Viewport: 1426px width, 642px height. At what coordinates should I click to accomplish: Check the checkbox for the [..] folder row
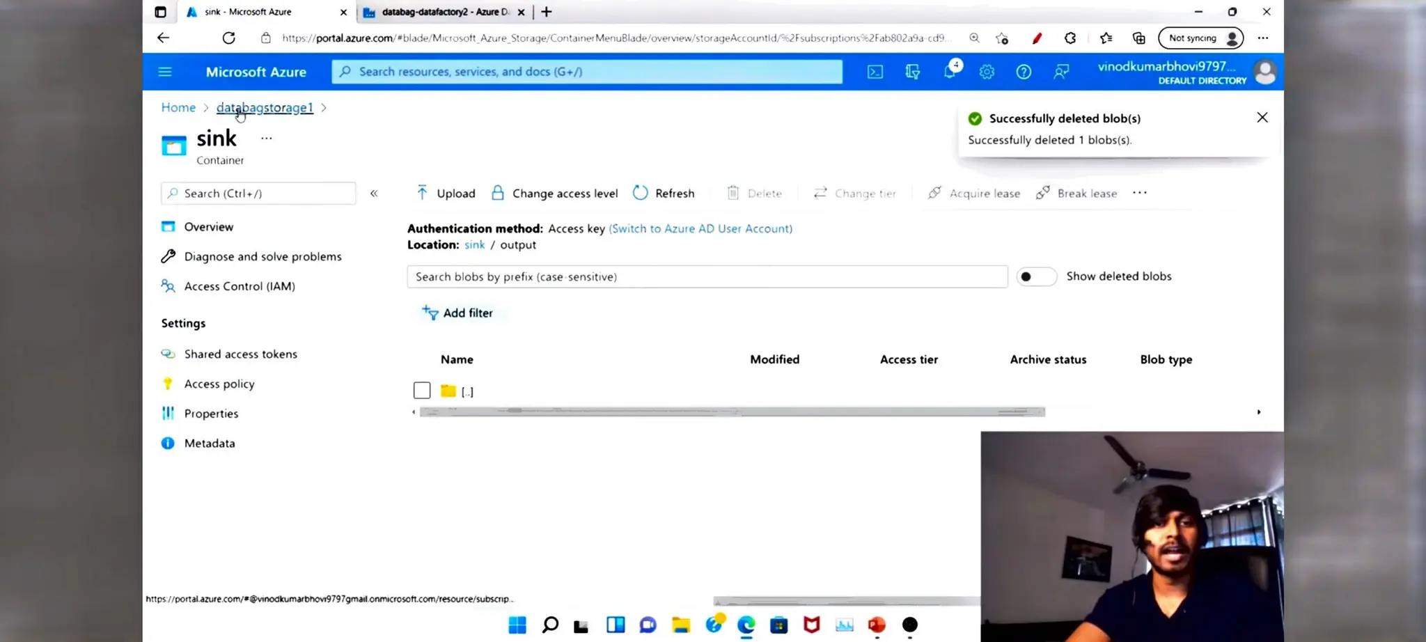point(422,391)
